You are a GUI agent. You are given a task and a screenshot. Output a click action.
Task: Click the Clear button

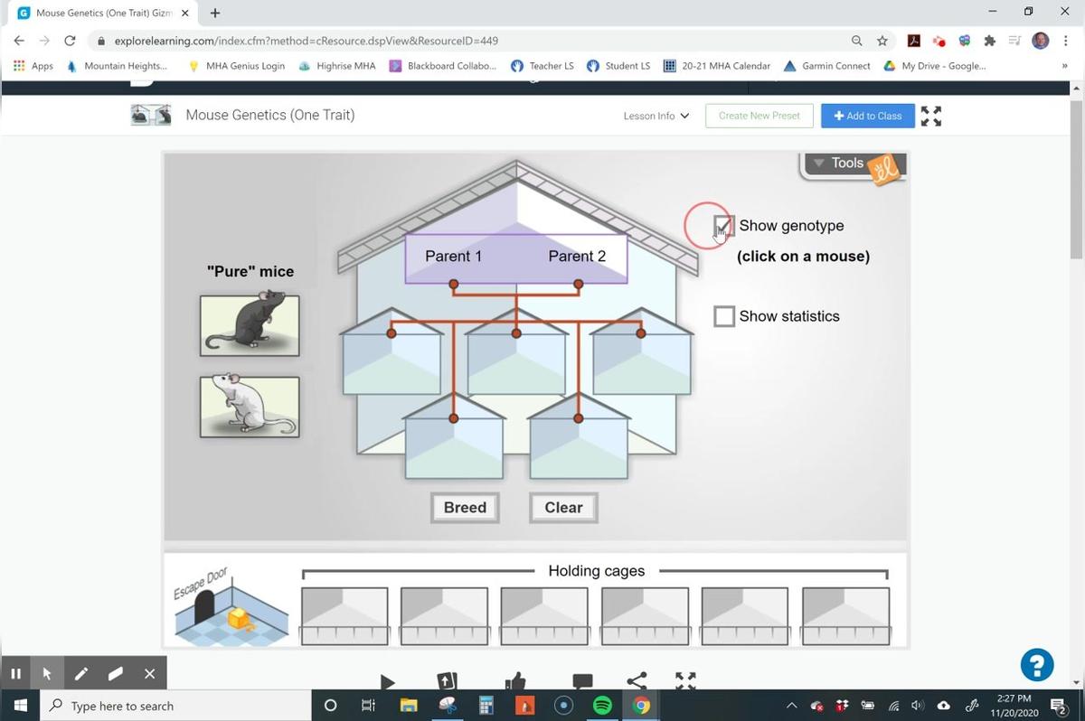point(563,508)
